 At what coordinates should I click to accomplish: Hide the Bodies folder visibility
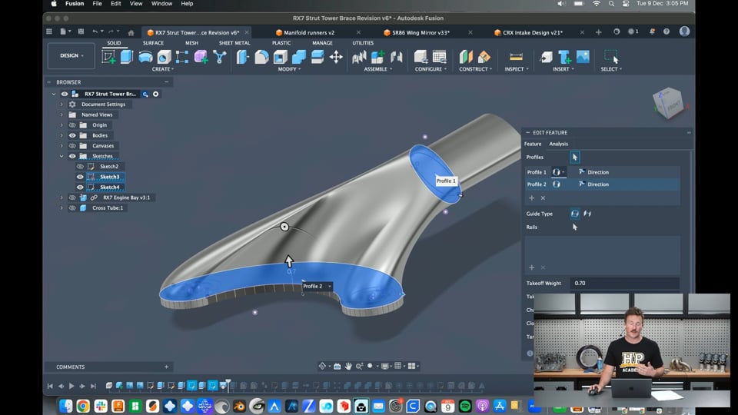pos(72,135)
